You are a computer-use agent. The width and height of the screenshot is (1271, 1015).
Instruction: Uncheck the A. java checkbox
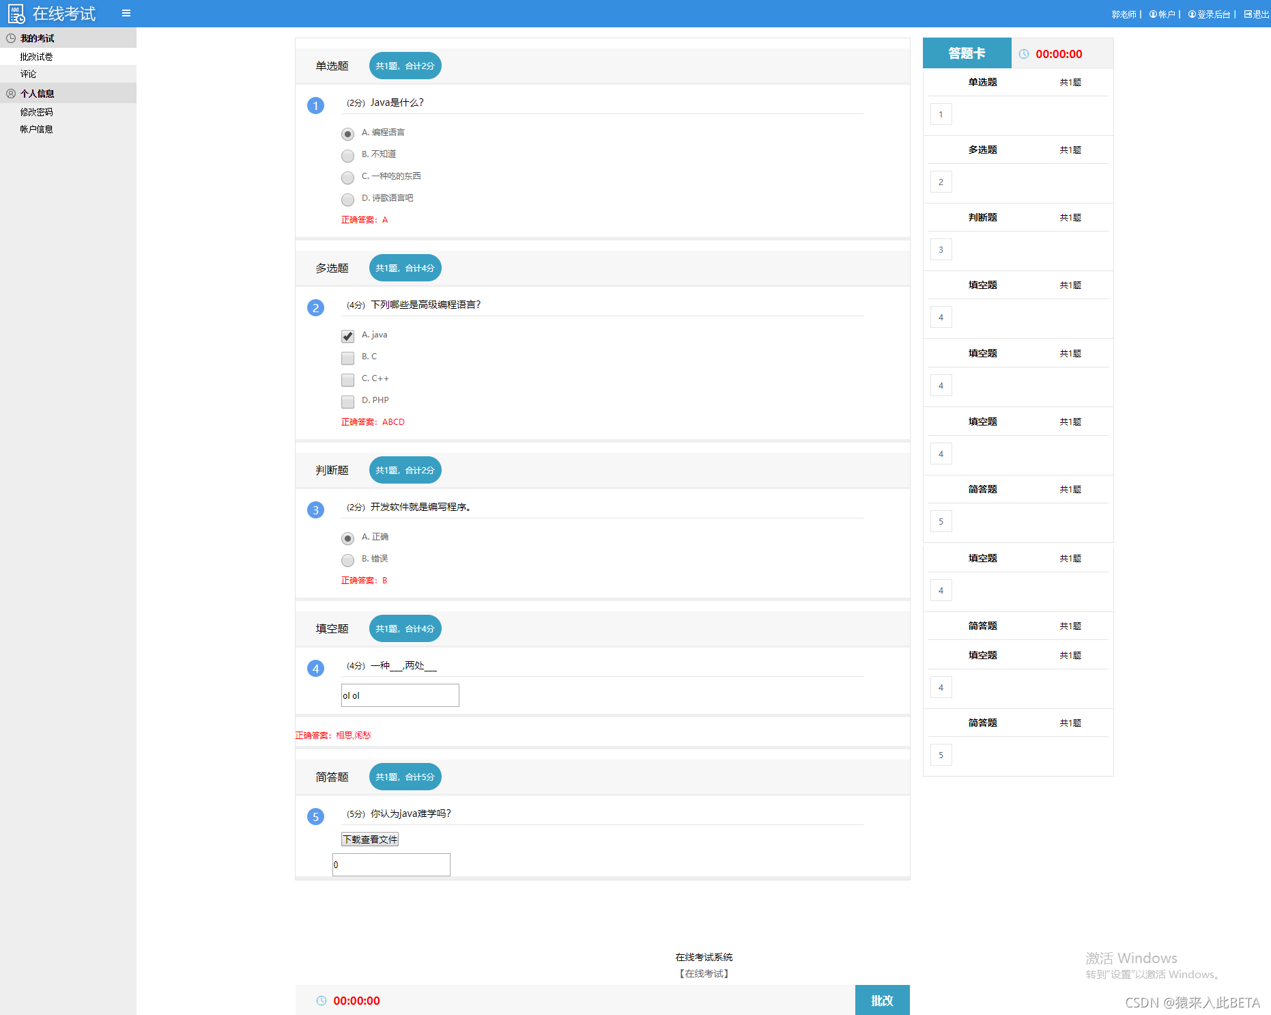(347, 336)
